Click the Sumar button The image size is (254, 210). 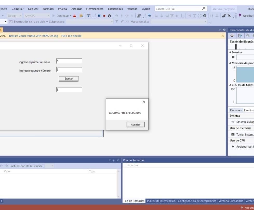click(69, 79)
